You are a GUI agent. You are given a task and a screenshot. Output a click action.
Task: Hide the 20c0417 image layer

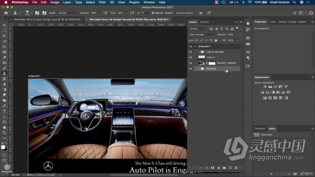click(191, 63)
